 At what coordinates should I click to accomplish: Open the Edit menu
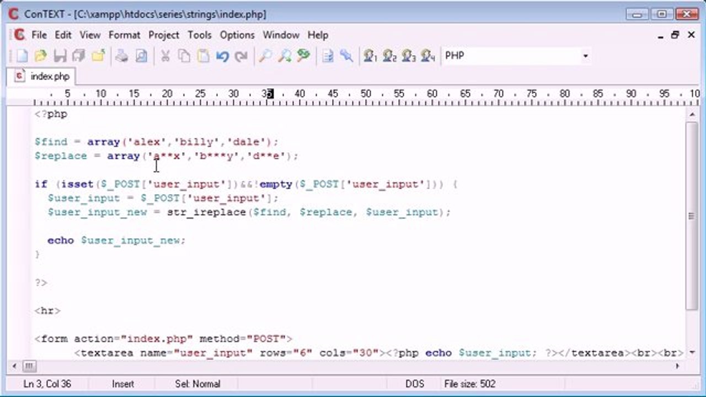[63, 35]
